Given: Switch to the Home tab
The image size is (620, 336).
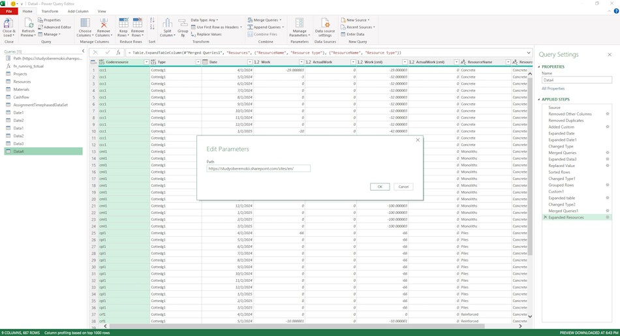Looking at the screenshot, I should pyautogui.click(x=27, y=12).
